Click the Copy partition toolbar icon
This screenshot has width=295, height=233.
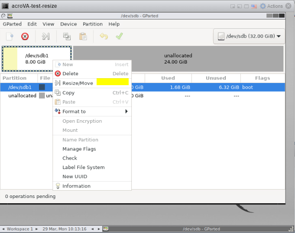(x=67, y=36)
